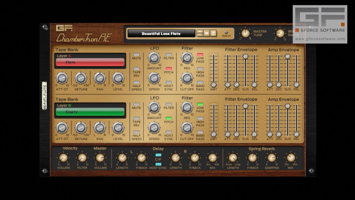Toggle Layer B Half Speed button
This screenshot has width=355, height=200.
[136, 132]
